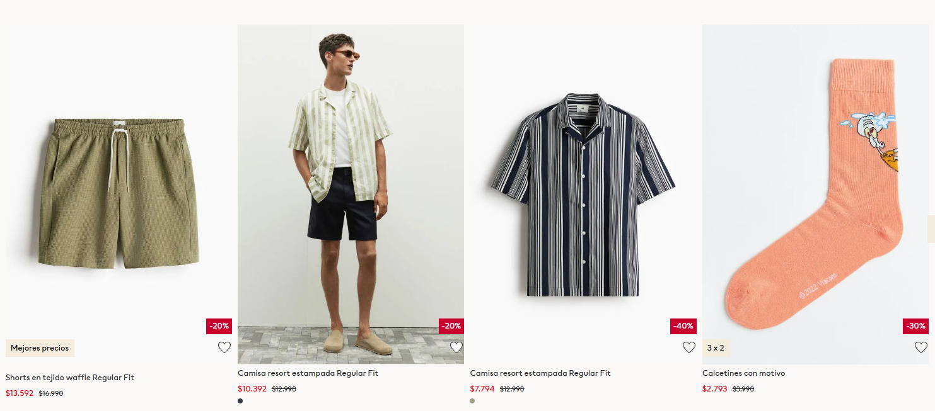This screenshot has height=411, width=935.
Task: Select the dark navy color swatch
Action: click(x=240, y=401)
